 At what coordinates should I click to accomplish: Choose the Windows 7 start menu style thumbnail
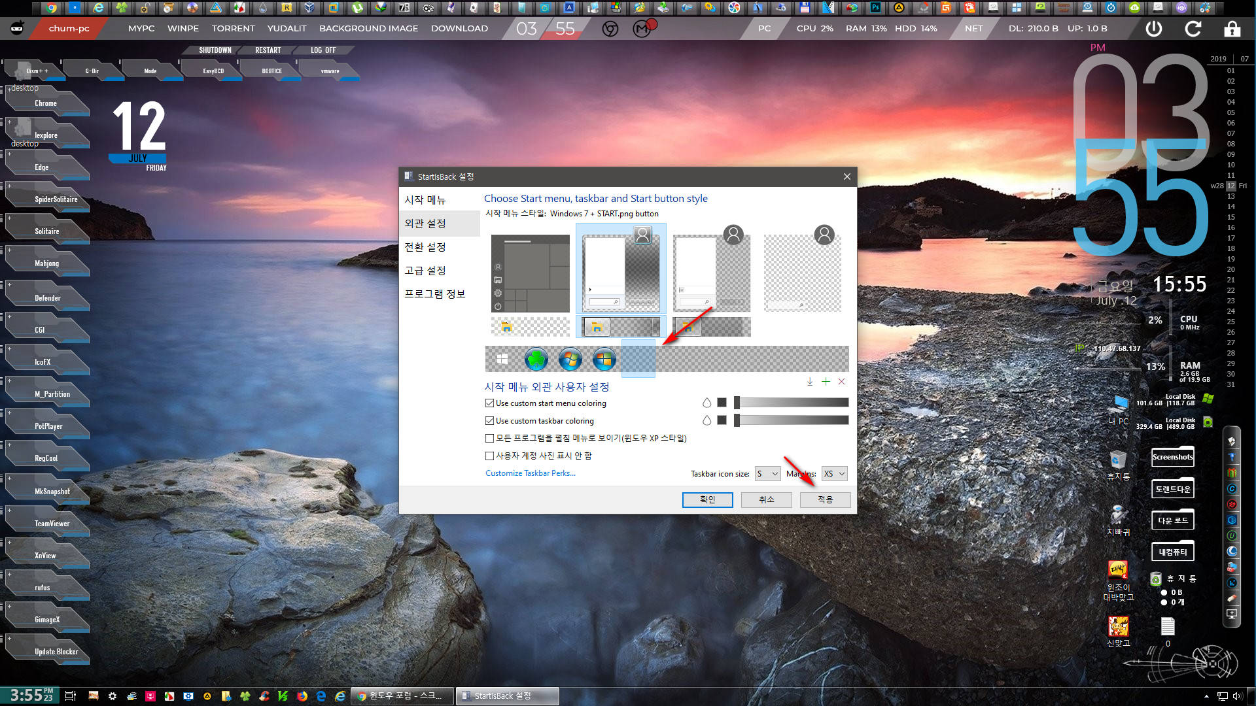621,269
